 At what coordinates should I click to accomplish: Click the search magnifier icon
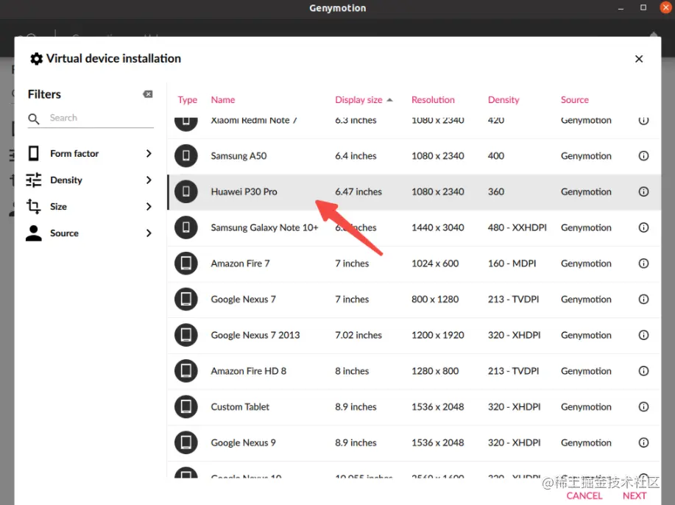pyautogui.click(x=34, y=119)
